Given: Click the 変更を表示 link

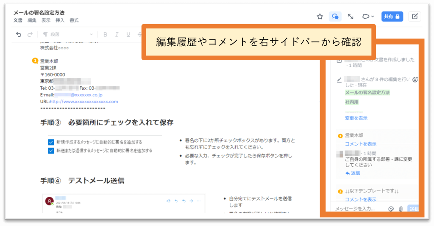Looking at the screenshot, I should coord(356,118).
